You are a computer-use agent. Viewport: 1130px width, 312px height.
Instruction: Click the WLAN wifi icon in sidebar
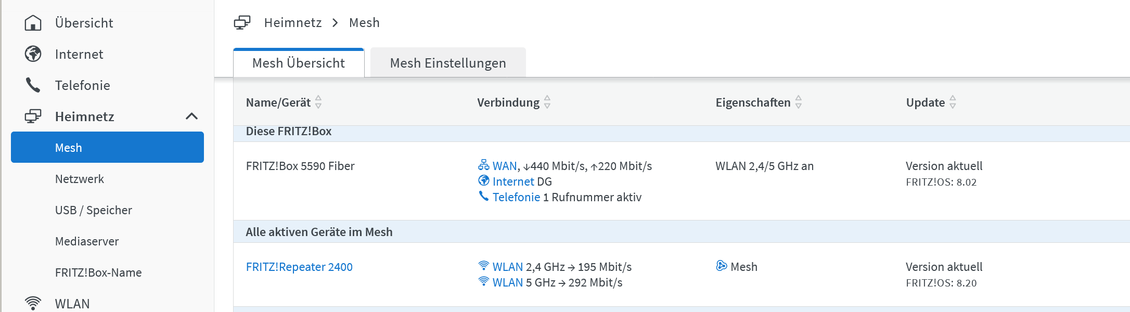click(x=33, y=303)
